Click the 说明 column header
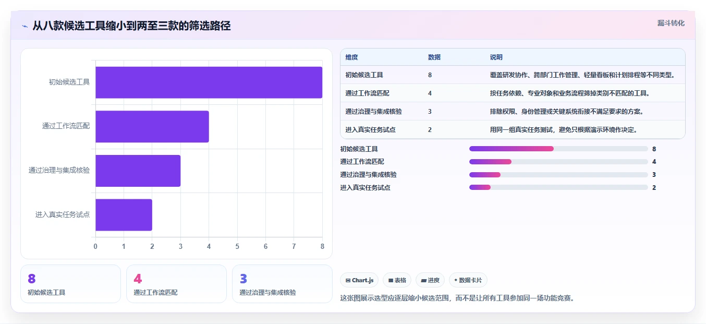This screenshot has width=706, height=324. [496, 57]
